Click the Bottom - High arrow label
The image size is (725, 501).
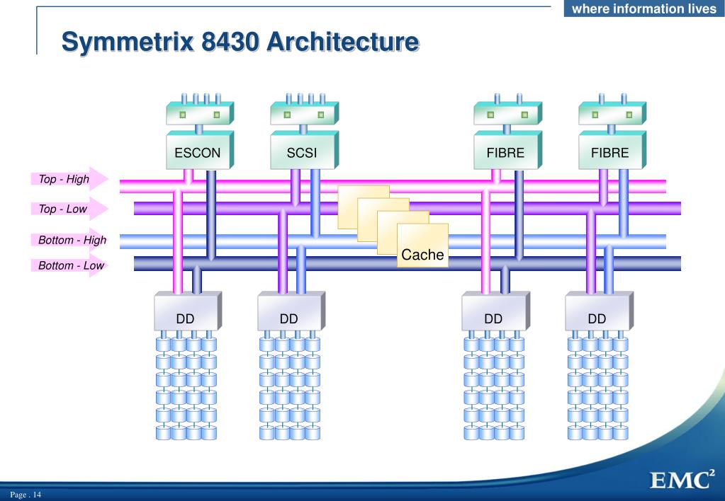point(69,240)
